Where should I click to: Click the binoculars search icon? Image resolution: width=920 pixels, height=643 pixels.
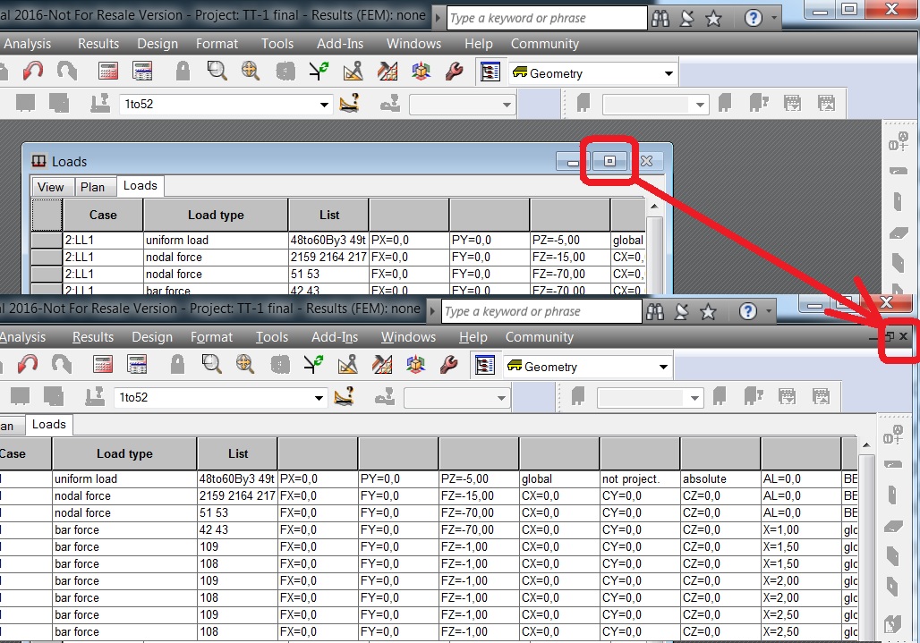tap(660, 17)
